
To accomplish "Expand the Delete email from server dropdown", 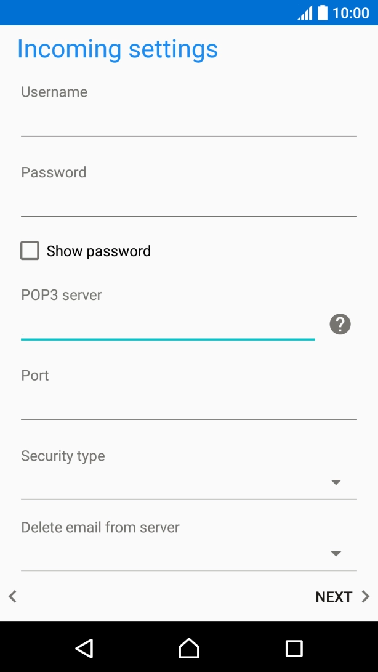I will [x=336, y=554].
